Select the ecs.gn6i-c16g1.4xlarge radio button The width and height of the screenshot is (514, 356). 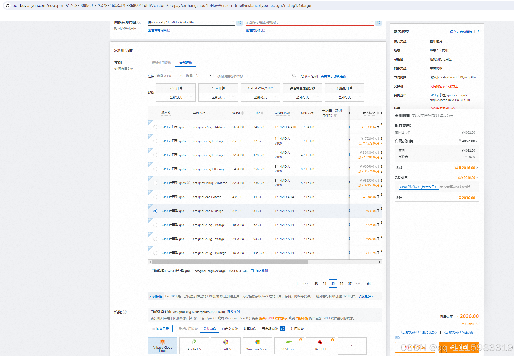[155, 225]
